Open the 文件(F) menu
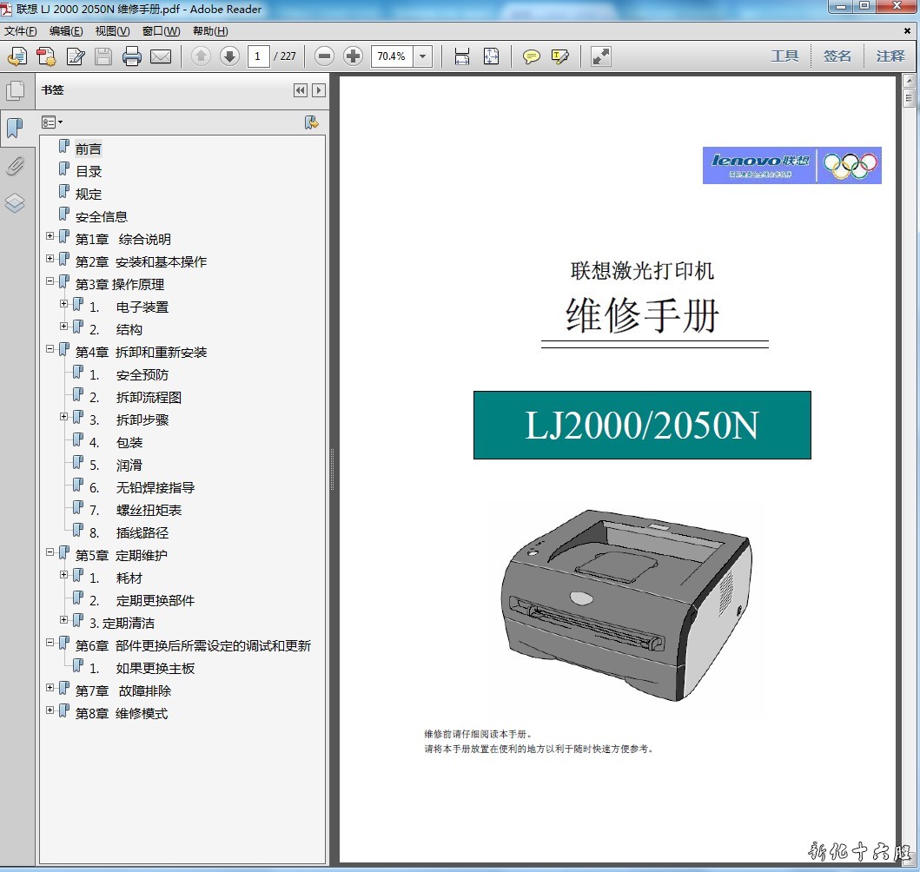Image resolution: width=920 pixels, height=872 pixels. 21,31
